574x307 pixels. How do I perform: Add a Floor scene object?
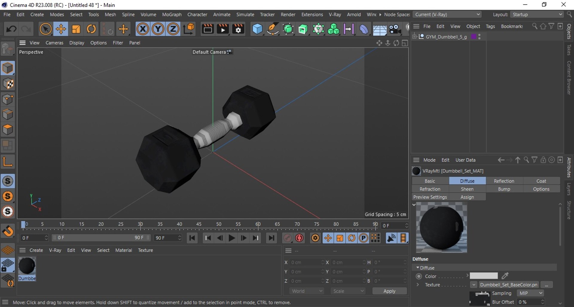pos(380,29)
